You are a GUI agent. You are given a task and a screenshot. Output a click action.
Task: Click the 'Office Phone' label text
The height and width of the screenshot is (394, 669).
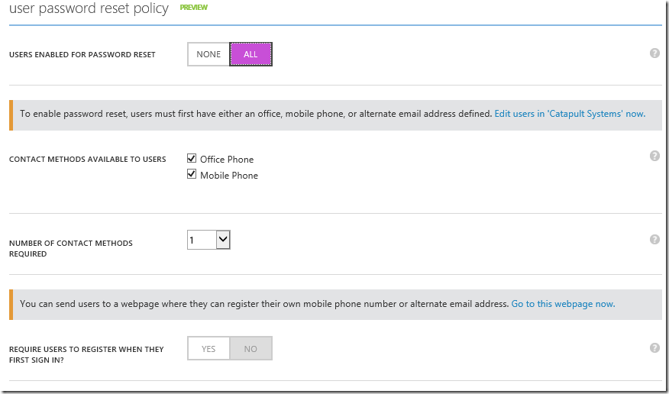pos(227,159)
